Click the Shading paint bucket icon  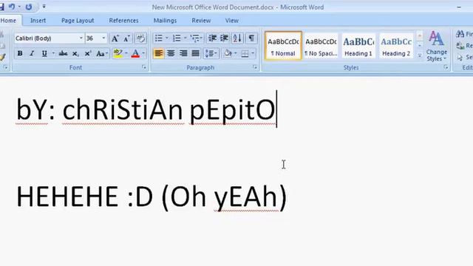click(x=228, y=54)
